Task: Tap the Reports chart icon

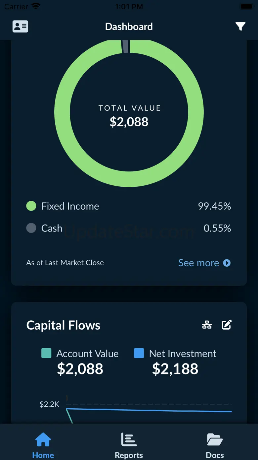Action: point(129,440)
